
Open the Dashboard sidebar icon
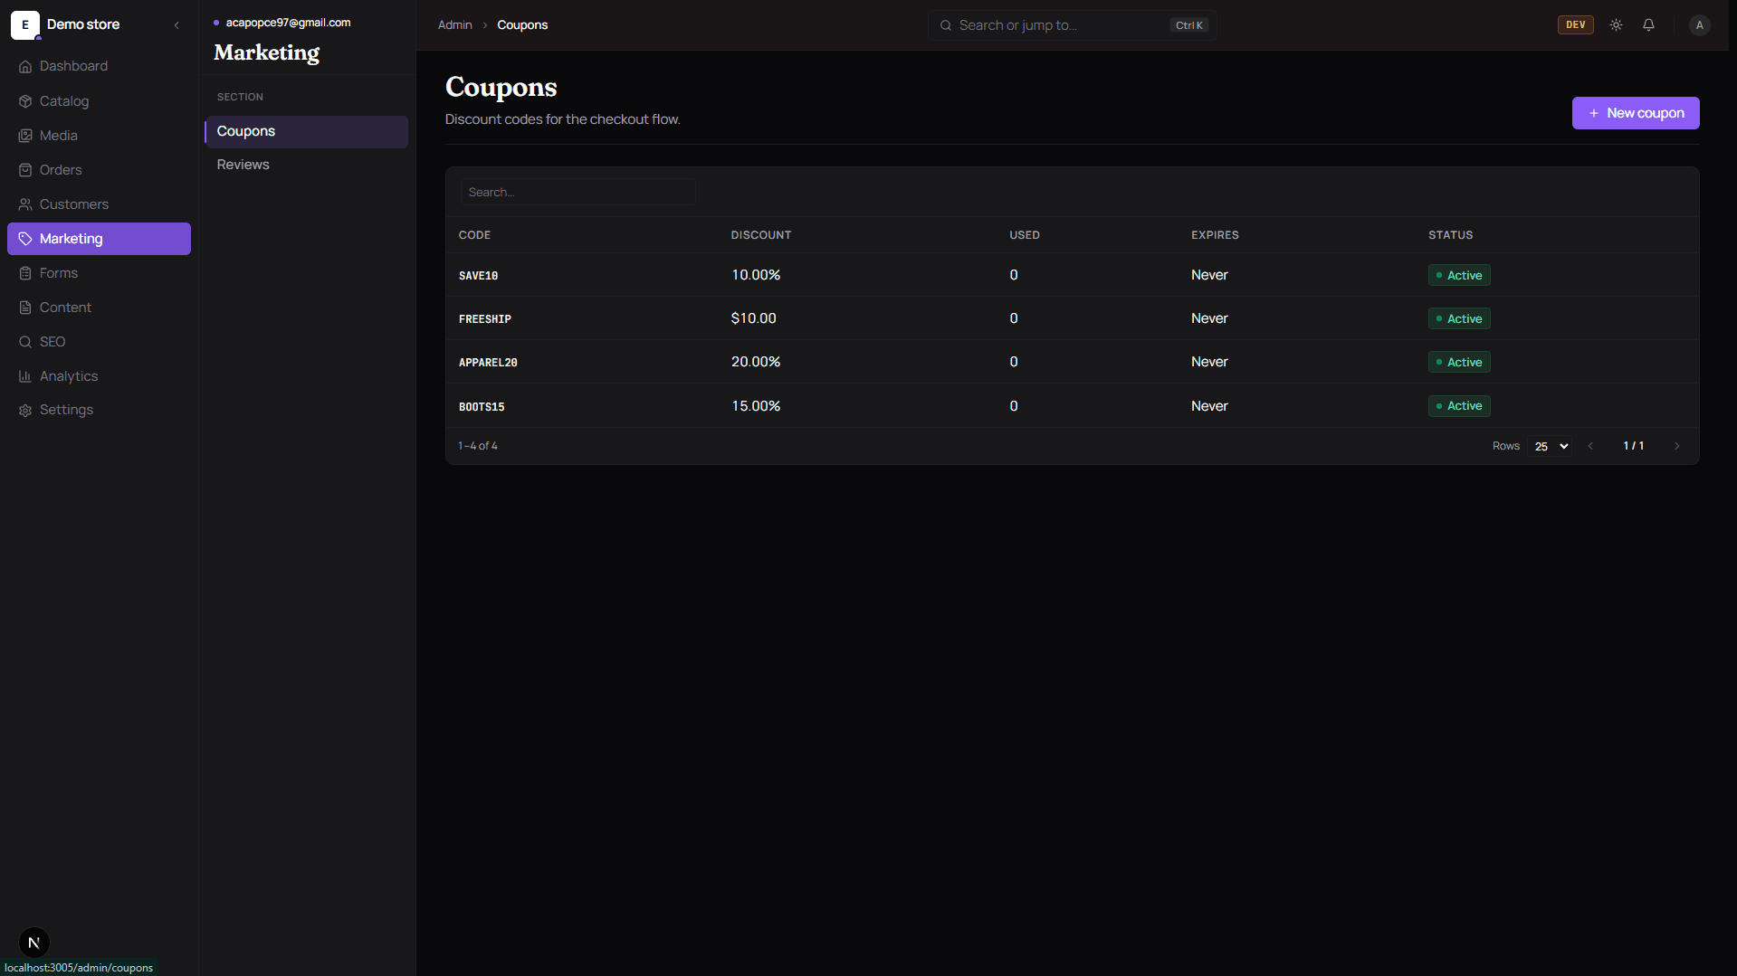coord(25,66)
